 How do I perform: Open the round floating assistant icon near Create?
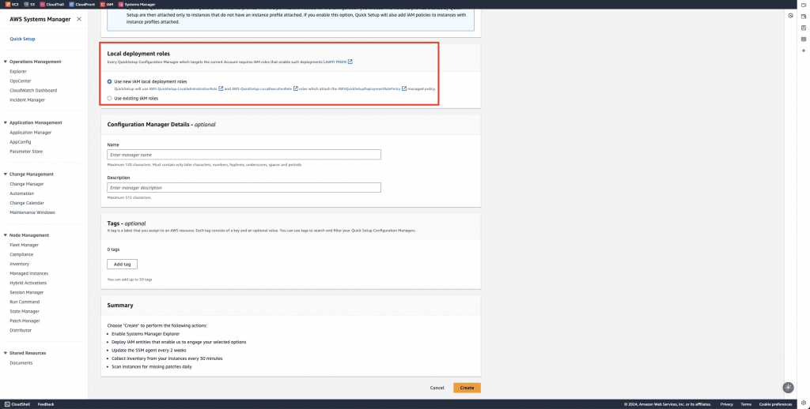coord(789,388)
